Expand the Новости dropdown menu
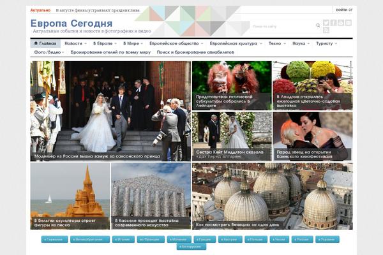This screenshot has height=255, width=383. click(x=75, y=43)
